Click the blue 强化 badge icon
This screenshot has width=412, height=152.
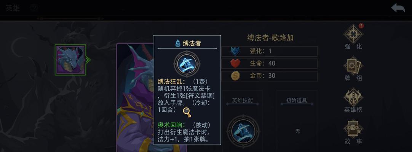click(235, 51)
